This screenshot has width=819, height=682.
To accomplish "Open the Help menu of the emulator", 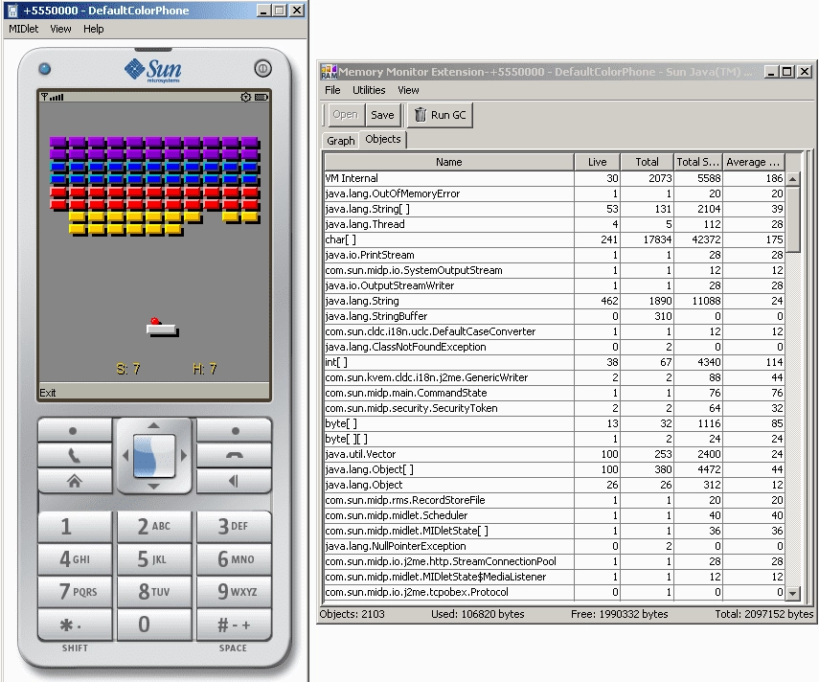I will click(93, 29).
